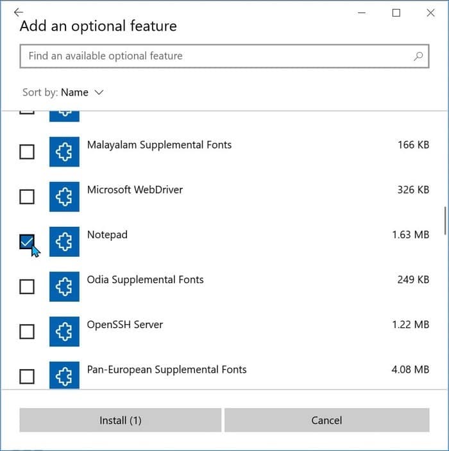The image size is (449, 451).
Task: Click the Cancel button
Action: 327,420
